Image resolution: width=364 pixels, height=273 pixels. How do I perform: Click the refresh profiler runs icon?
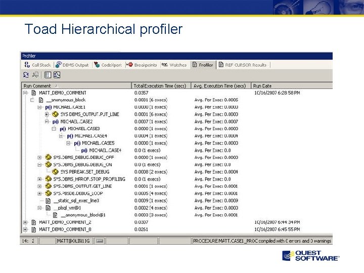coord(26,75)
